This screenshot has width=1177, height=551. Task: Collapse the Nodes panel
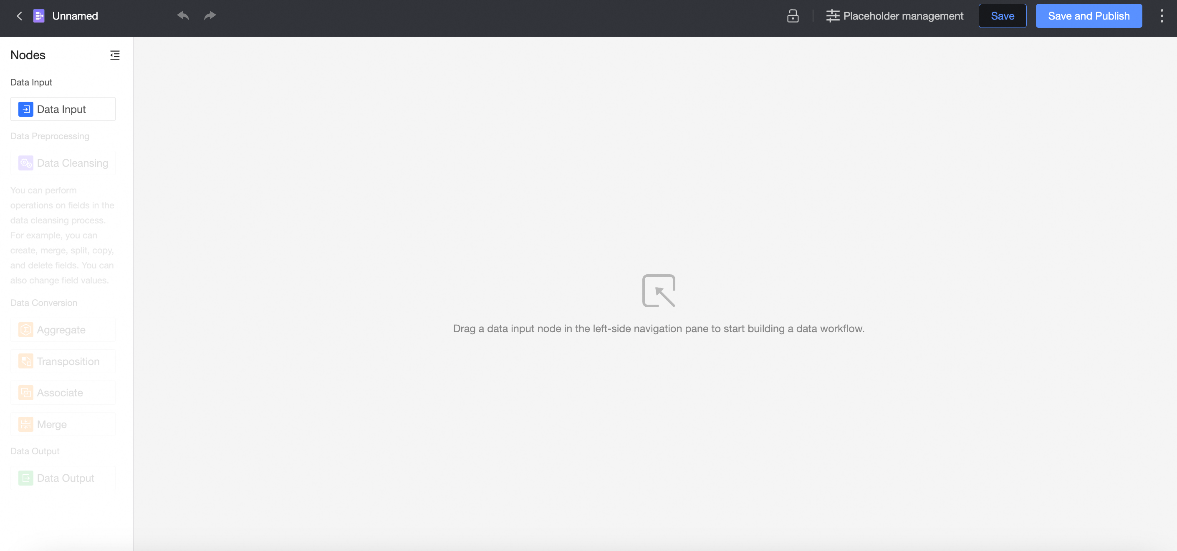click(115, 55)
